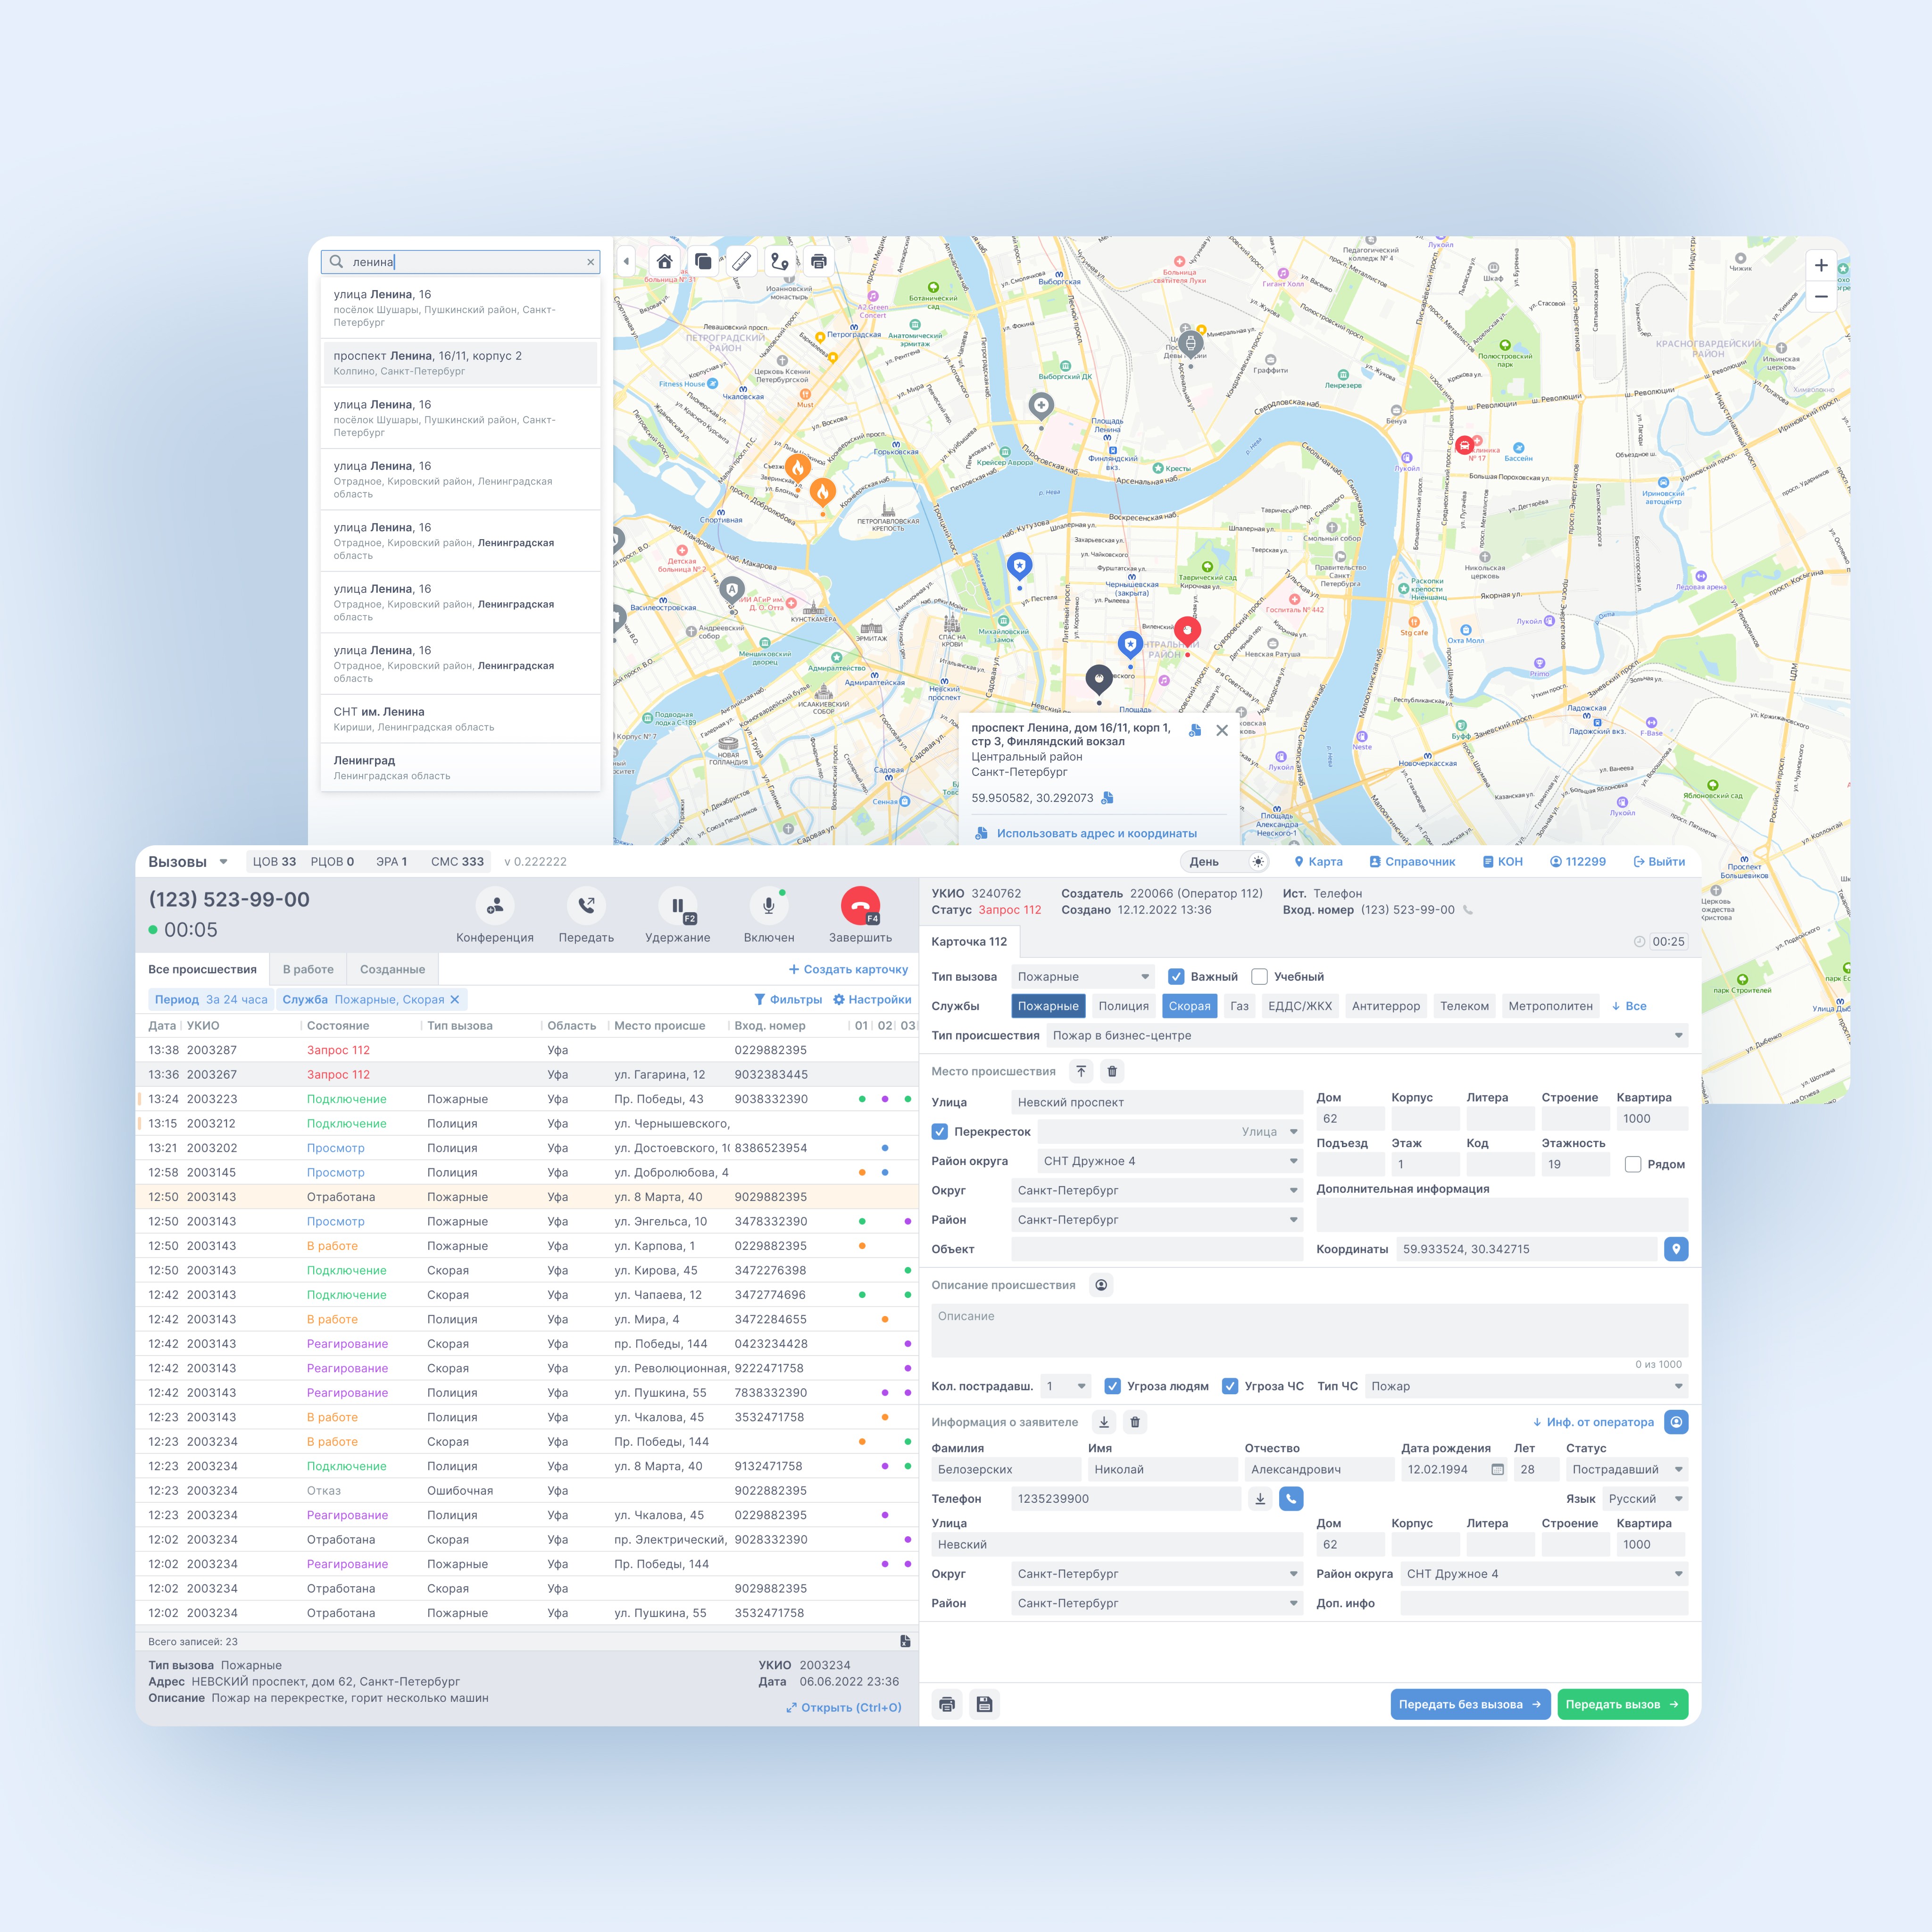
Task: Select the Карточка 112 tab
Action: [969, 941]
